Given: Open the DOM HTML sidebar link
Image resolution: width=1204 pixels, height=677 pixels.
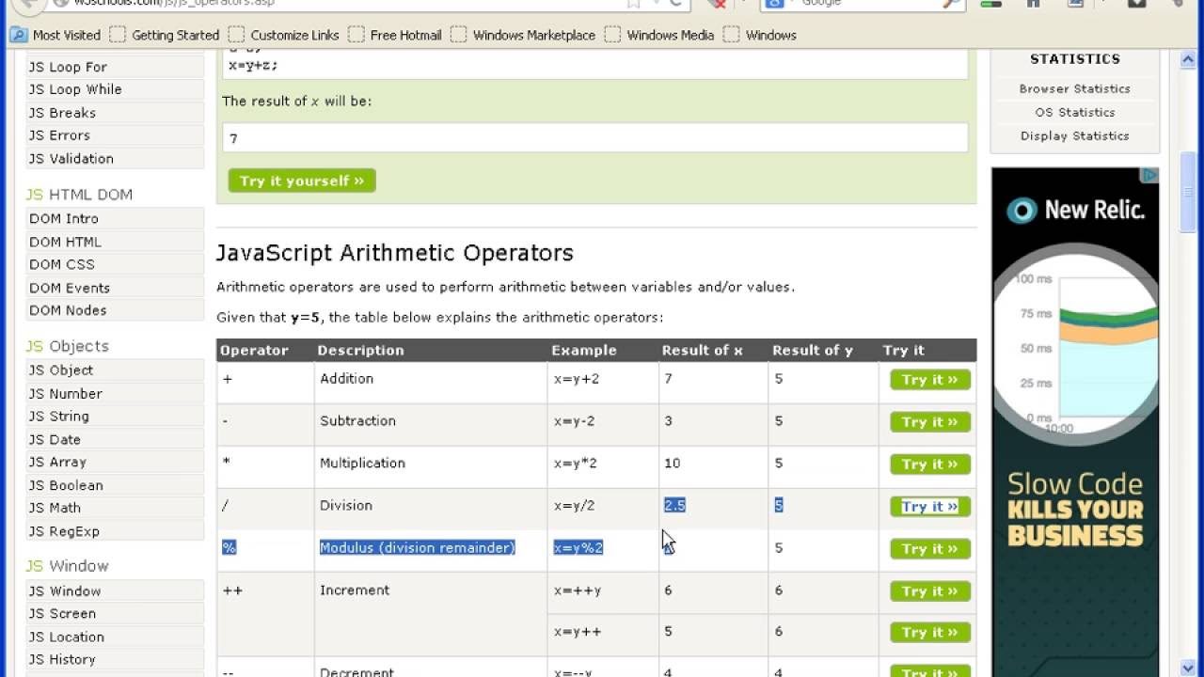Looking at the screenshot, I should pos(115,242).
